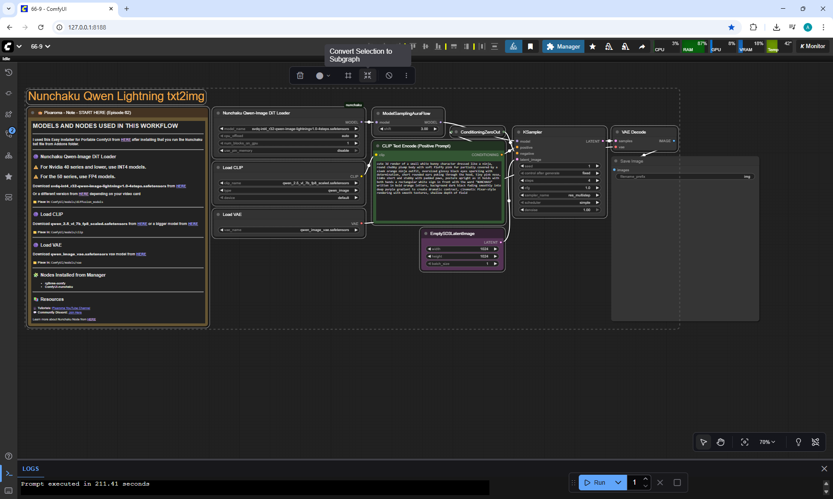Expand the Run button dropdown arrow
The width and height of the screenshot is (833, 499).
[x=618, y=483]
